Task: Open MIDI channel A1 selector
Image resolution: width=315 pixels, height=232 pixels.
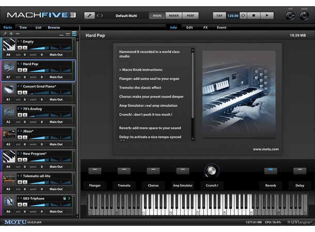Action: tap(8, 100)
